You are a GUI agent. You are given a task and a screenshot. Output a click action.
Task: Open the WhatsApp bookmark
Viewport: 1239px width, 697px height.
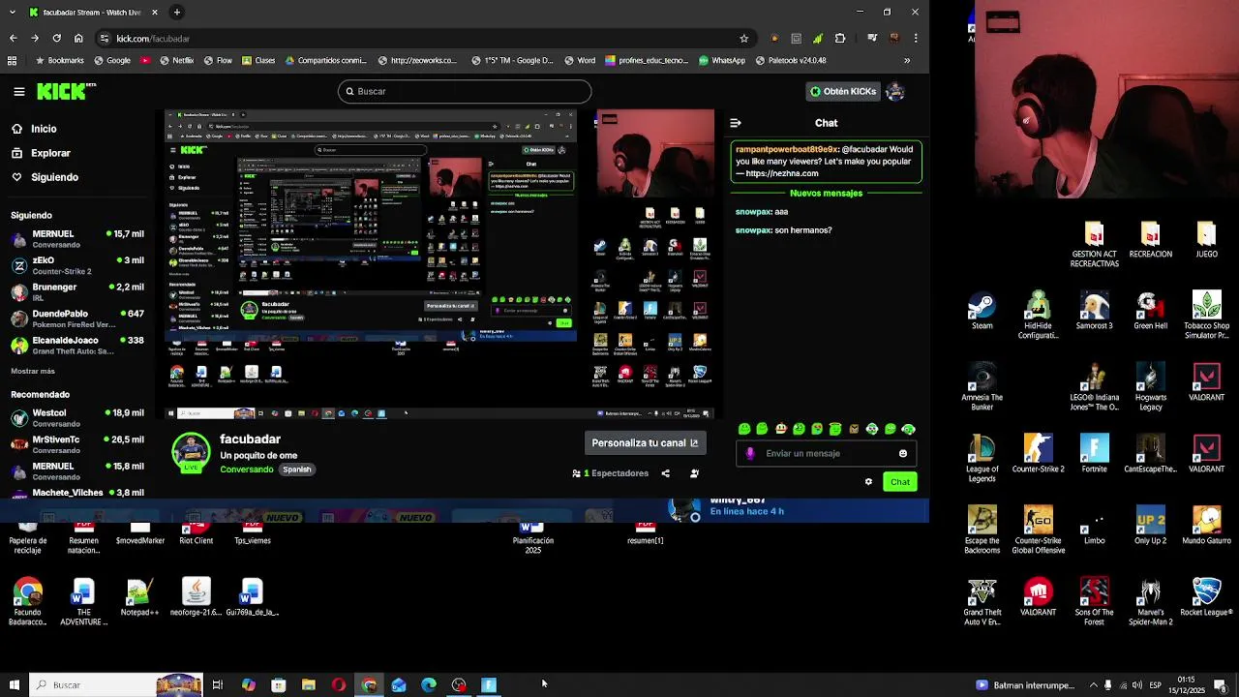tap(721, 60)
